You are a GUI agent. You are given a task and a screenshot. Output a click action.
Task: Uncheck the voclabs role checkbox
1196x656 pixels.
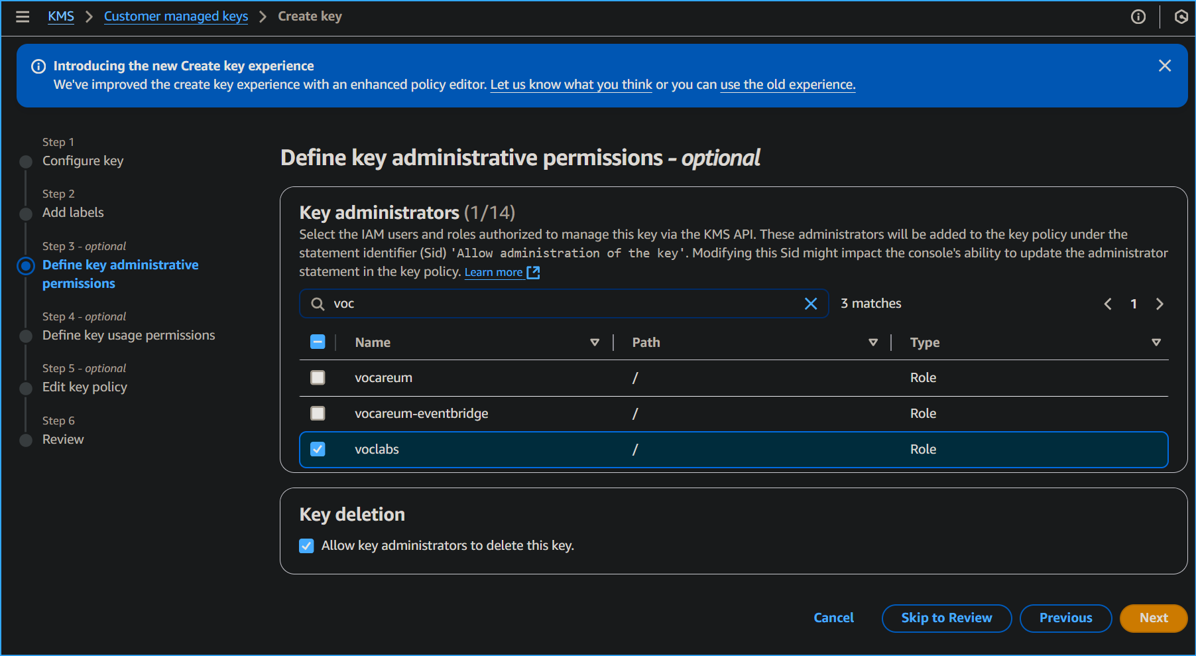click(x=318, y=449)
